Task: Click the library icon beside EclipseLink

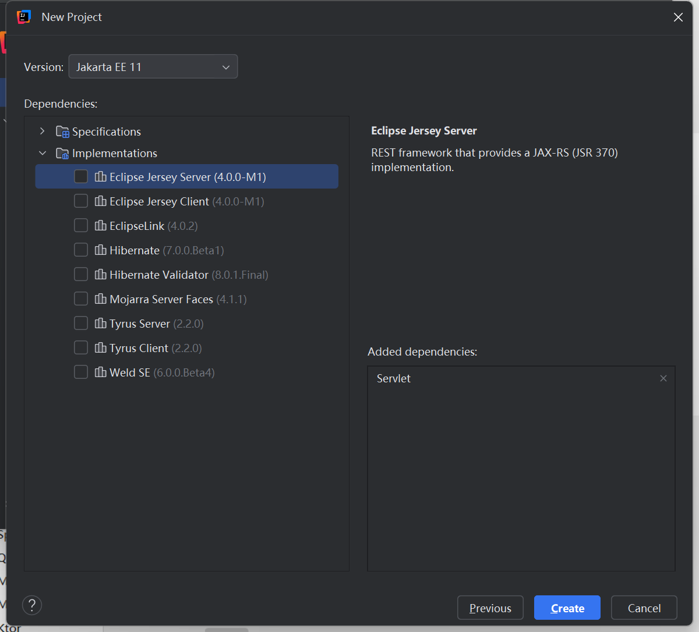Action: tap(101, 225)
